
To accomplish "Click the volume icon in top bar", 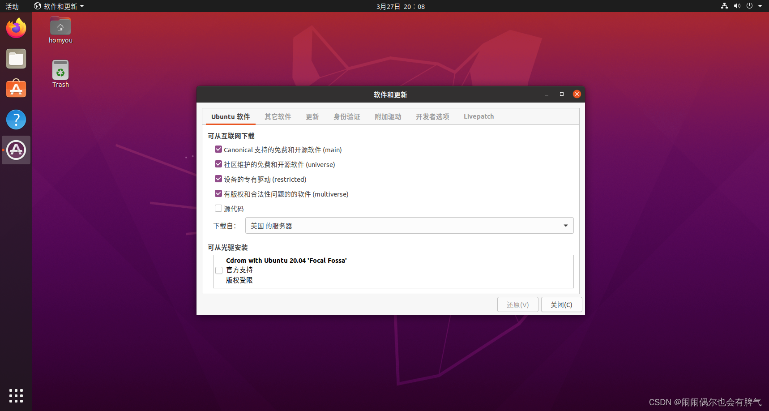I will (737, 6).
